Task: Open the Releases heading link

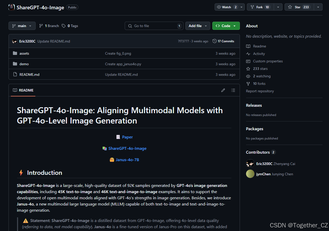Action: (x=254, y=105)
